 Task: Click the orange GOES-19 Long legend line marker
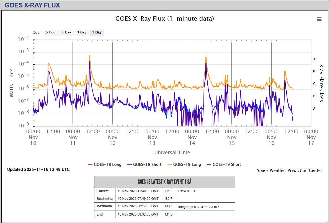[169, 164]
